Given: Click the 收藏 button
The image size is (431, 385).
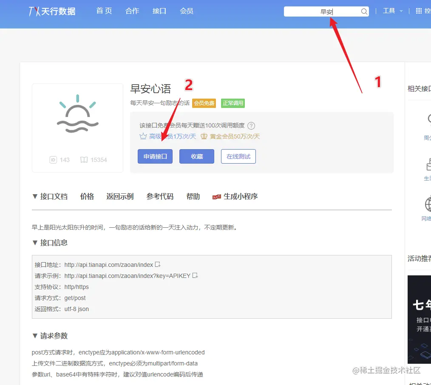Looking at the screenshot, I should [197, 156].
